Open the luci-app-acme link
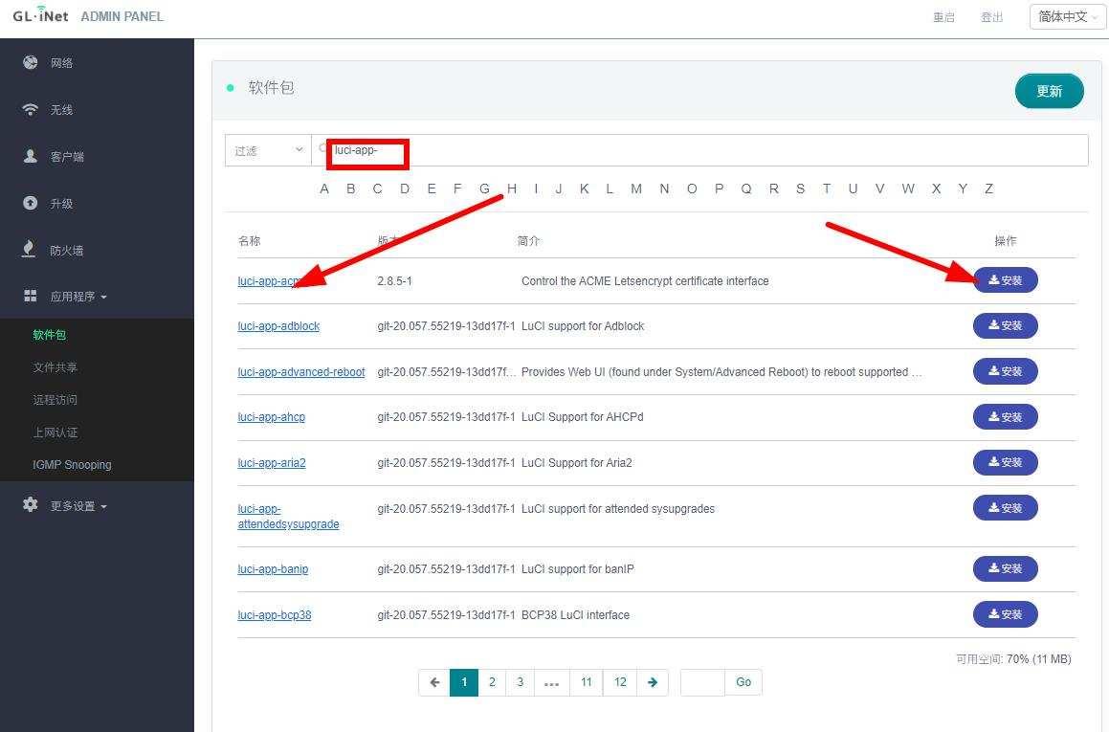This screenshot has height=732, width=1109. [x=270, y=280]
